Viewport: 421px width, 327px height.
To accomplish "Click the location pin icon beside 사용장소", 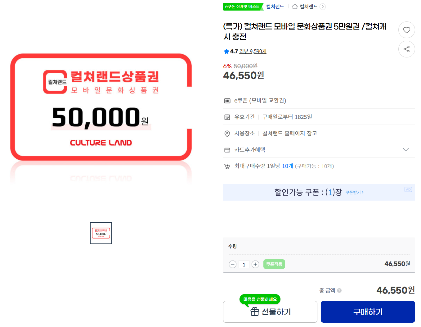I will pos(227,134).
